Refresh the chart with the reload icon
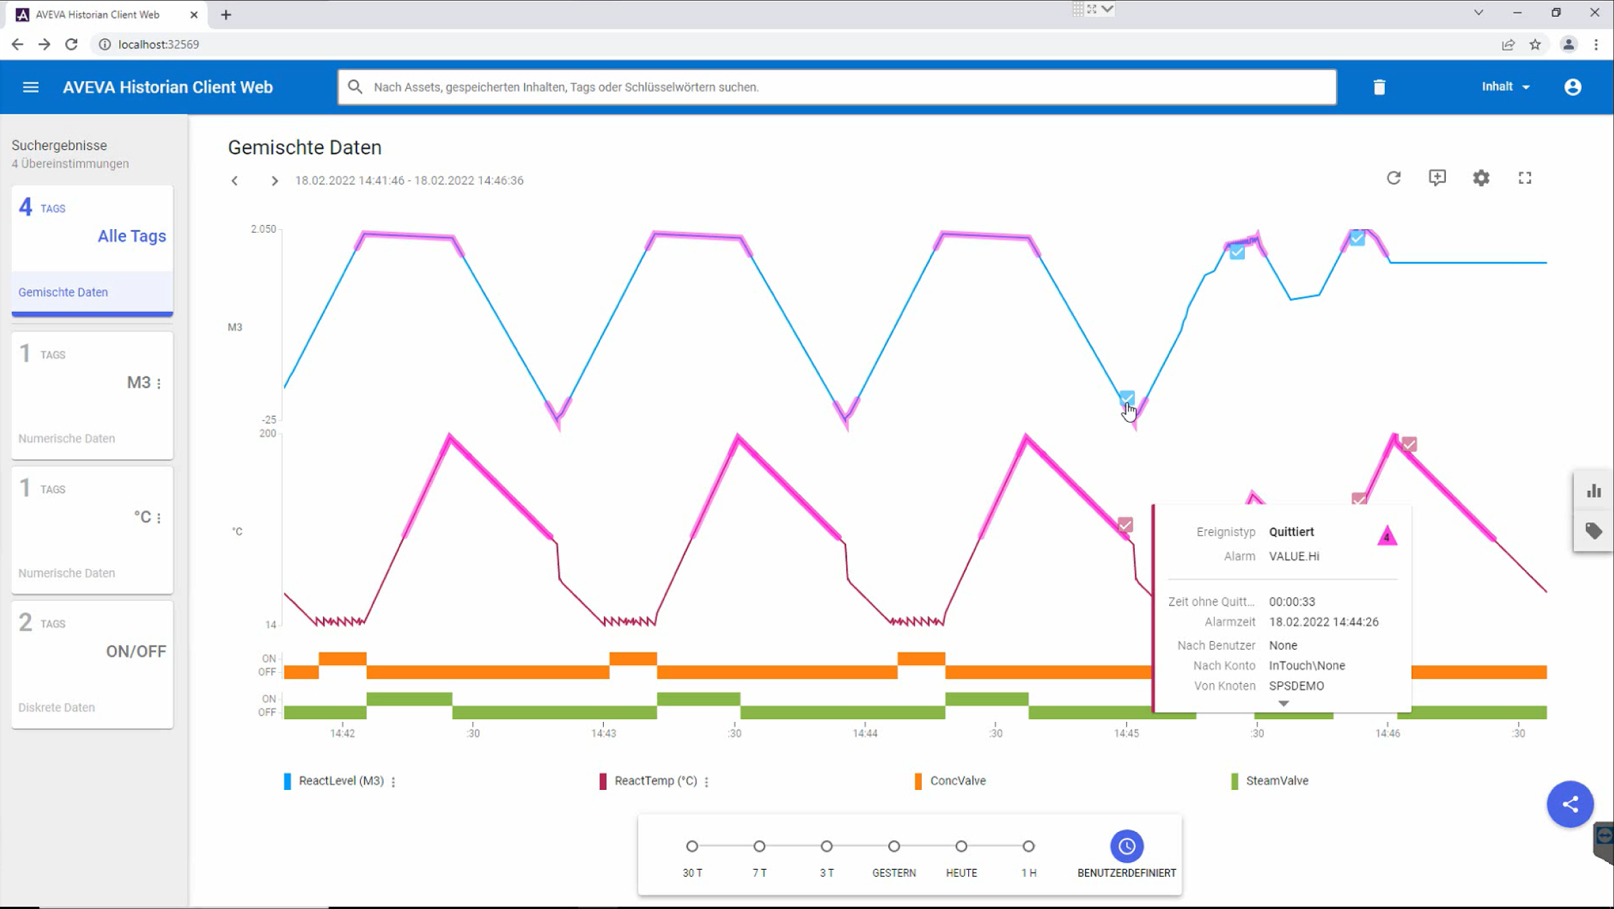This screenshot has width=1614, height=909. pyautogui.click(x=1394, y=178)
